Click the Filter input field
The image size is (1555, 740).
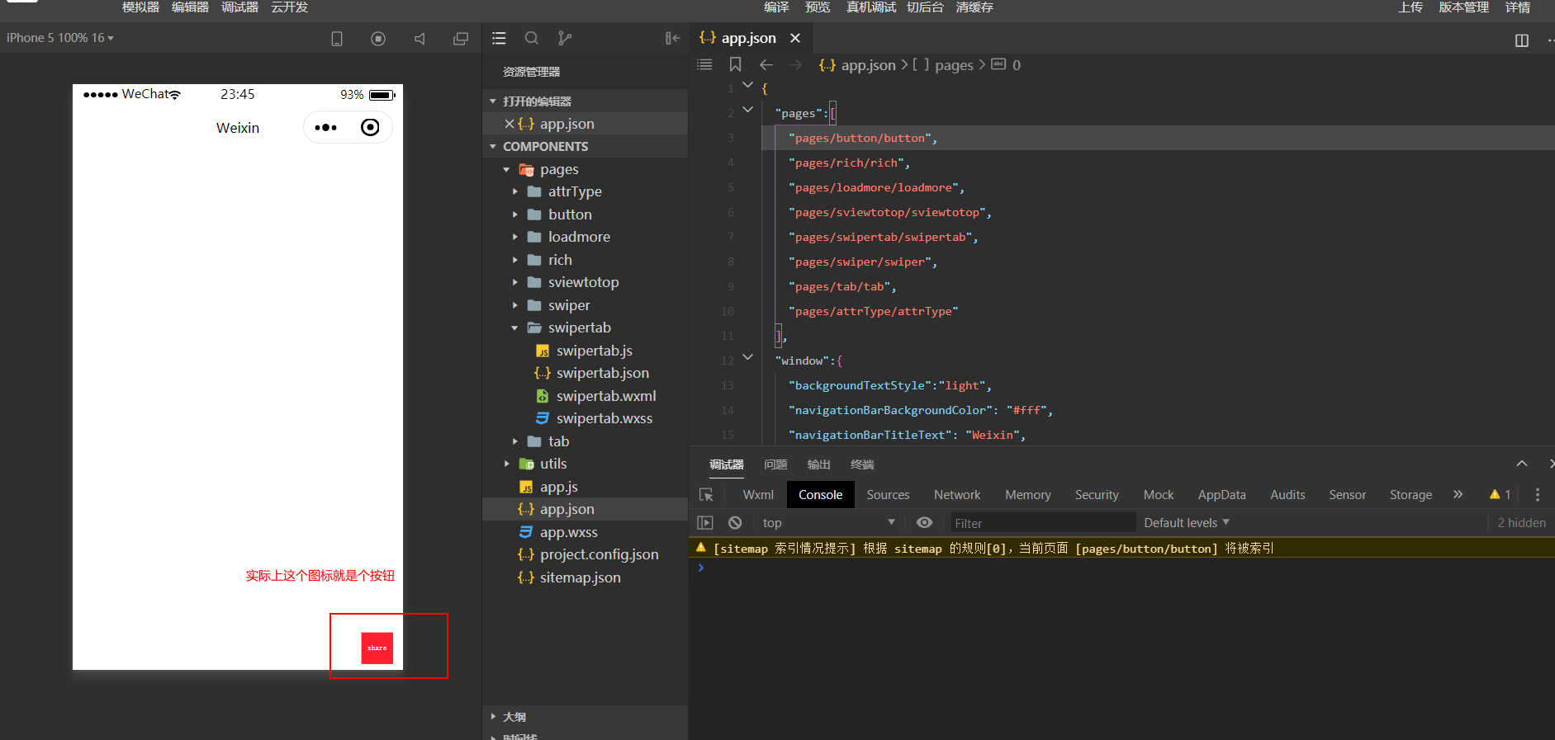coord(1042,522)
